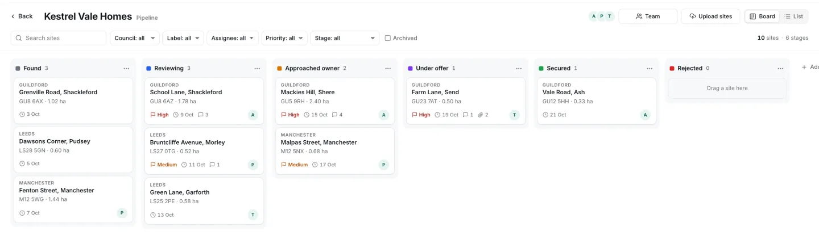Click High priority flag on Mackies Hill card
819x235 pixels.
[290, 115]
